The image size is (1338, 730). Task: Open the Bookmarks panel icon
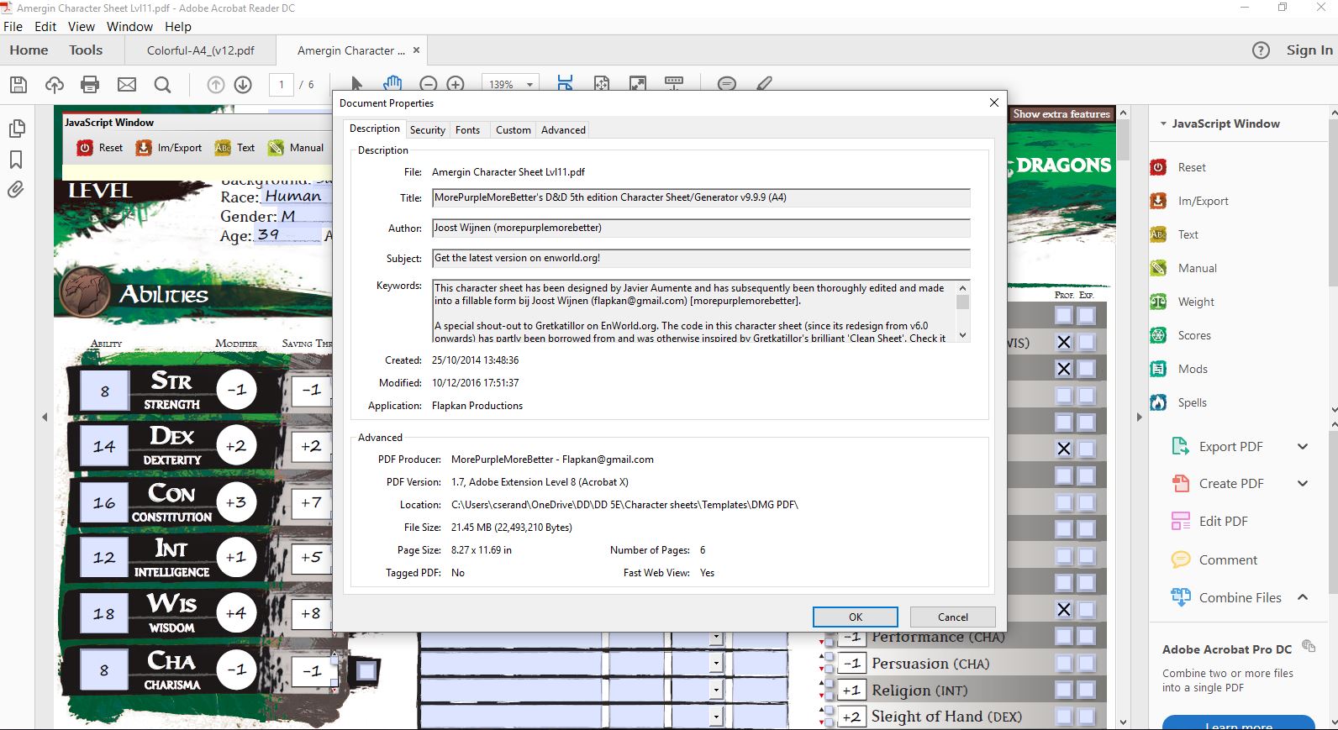(16, 160)
